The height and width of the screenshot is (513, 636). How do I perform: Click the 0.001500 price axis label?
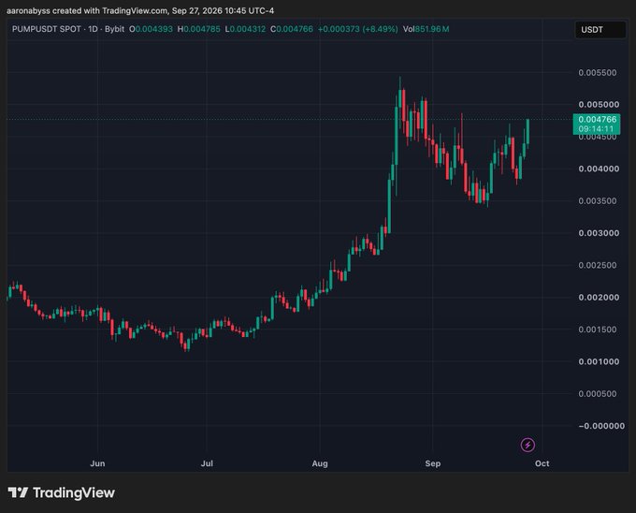[x=598, y=330]
